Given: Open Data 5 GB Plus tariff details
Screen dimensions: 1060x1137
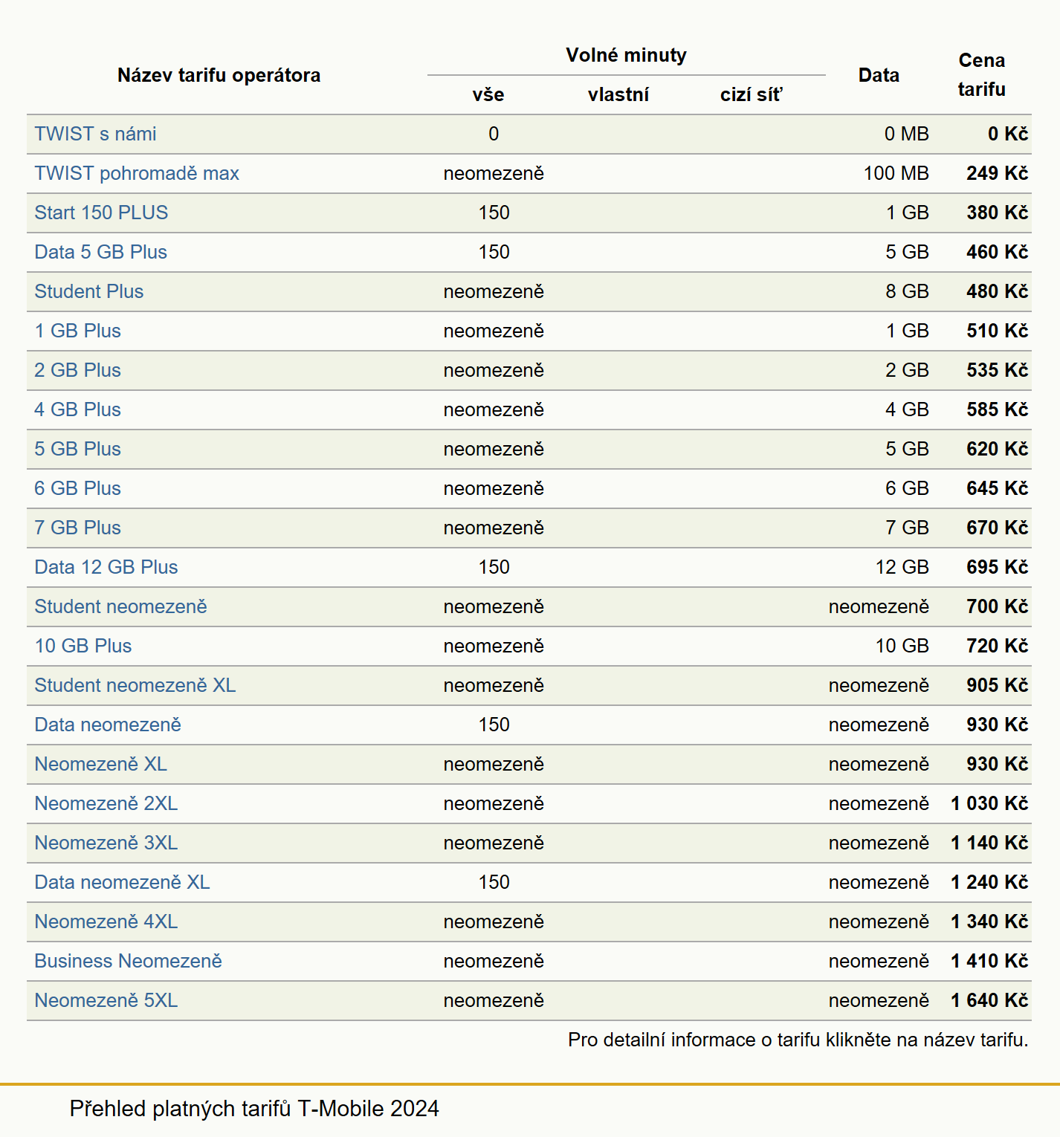Looking at the screenshot, I should click(100, 252).
